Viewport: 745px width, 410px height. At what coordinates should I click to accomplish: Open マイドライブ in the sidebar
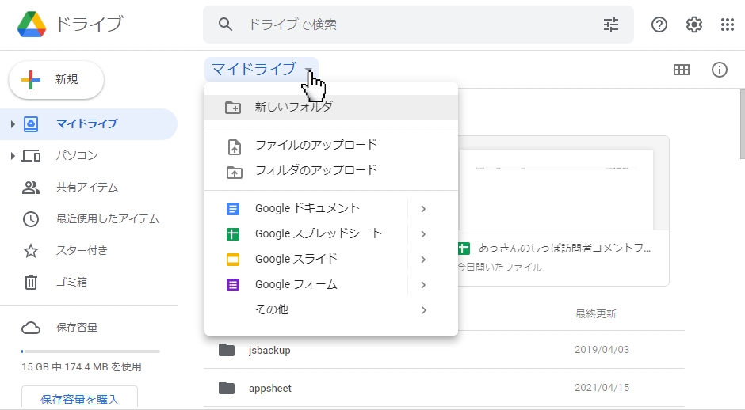(x=89, y=123)
